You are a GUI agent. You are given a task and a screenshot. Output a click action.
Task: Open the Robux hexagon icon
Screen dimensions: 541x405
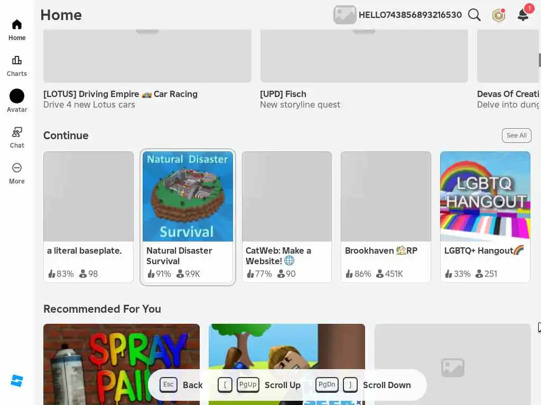(x=499, y=15)
